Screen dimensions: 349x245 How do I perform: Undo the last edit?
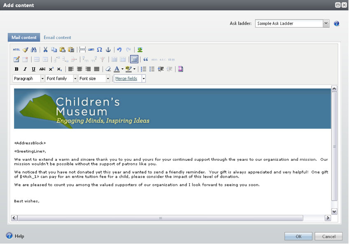click(119, 50)
